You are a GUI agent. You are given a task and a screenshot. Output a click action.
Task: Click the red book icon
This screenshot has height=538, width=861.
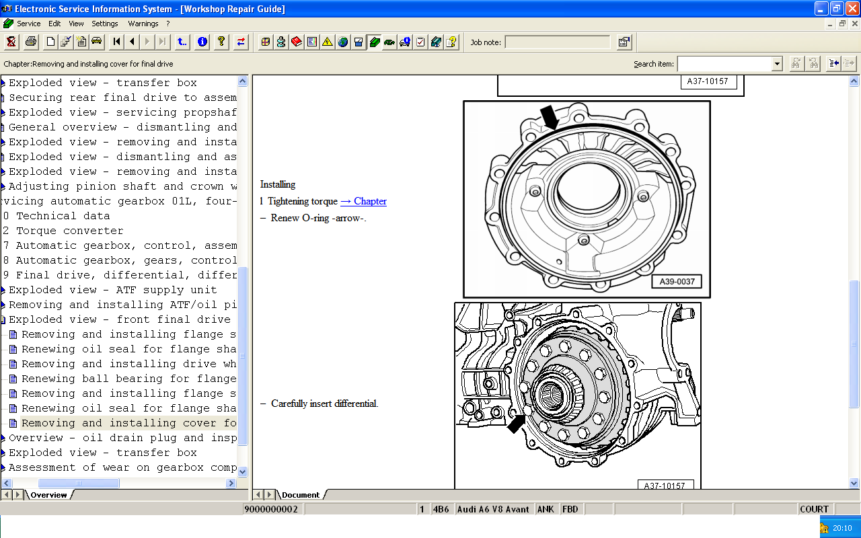(297, 42)
